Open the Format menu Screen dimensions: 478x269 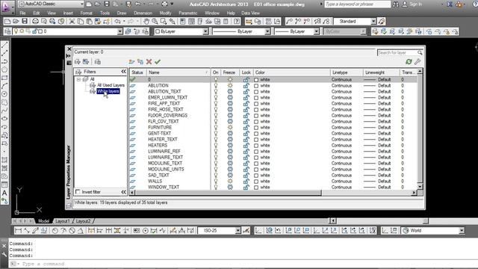click(86, 13)
